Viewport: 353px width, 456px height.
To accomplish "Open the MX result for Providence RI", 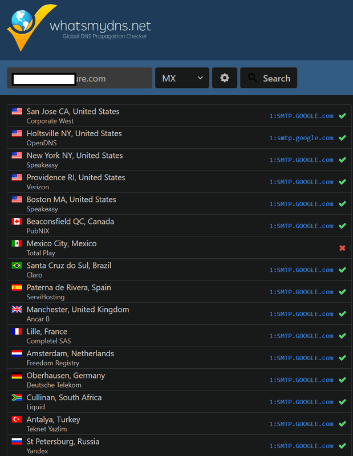I will (x=301, y=182).
